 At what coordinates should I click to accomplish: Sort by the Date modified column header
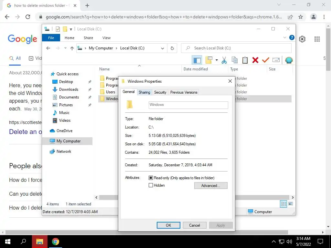196,69
